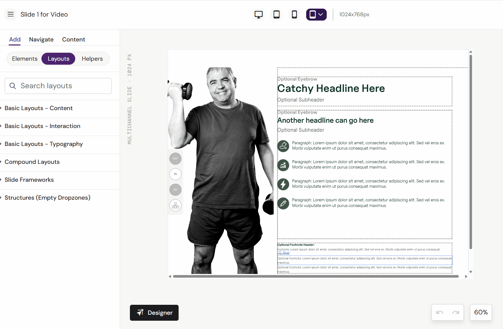
Task: Switch to tablet preview
Action: [x=276, y=15]
